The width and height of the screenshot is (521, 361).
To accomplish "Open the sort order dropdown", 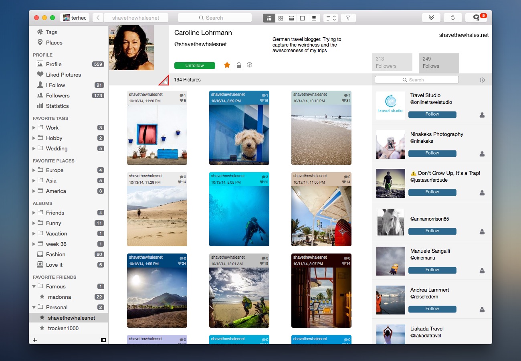I will click(x=331, y=18).
